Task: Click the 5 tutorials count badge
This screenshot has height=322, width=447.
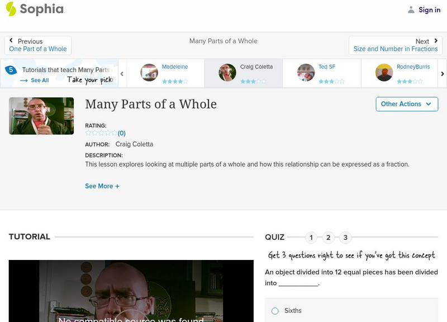Action: [x=10, y=70]
